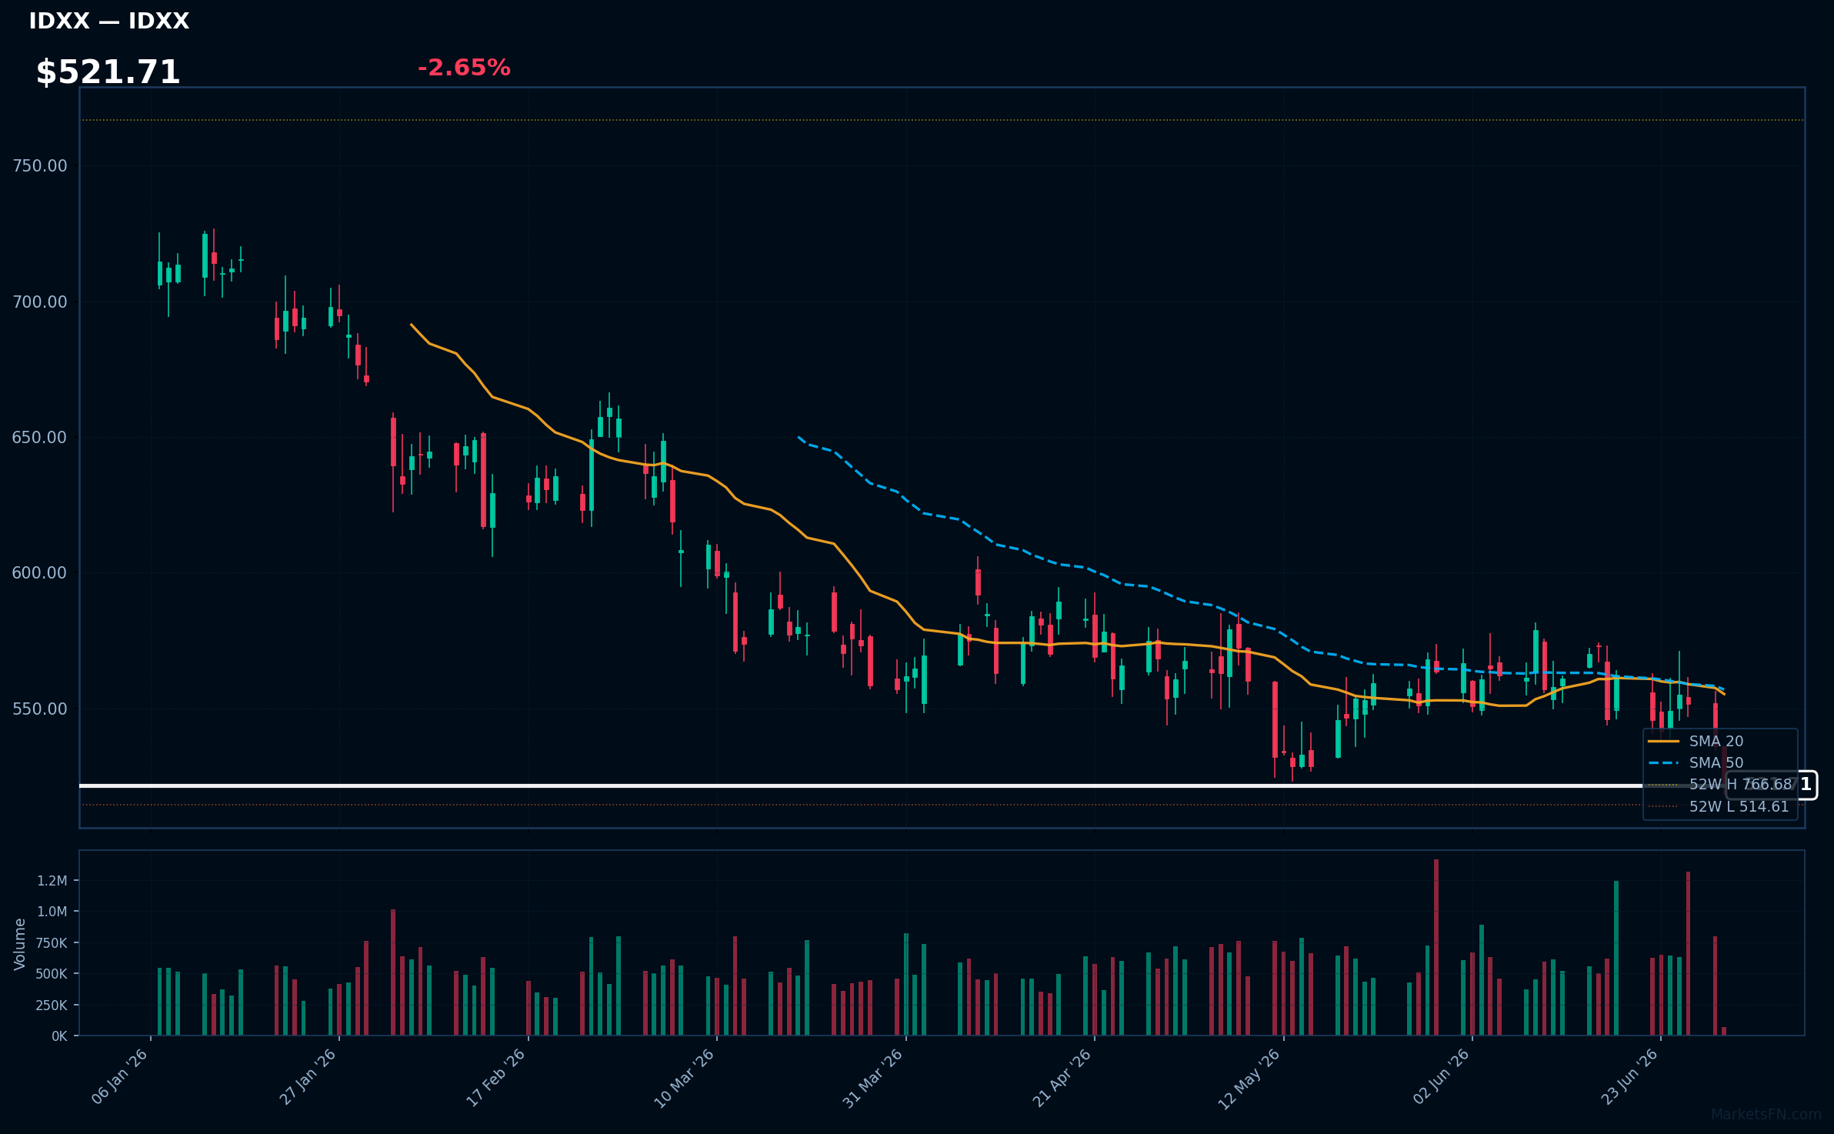
Task: Click the Volume axis title
Action: (x=20, y=944)
